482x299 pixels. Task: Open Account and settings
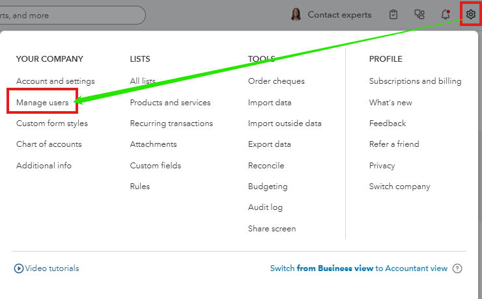pyautogui.click(x=55, y=81)
